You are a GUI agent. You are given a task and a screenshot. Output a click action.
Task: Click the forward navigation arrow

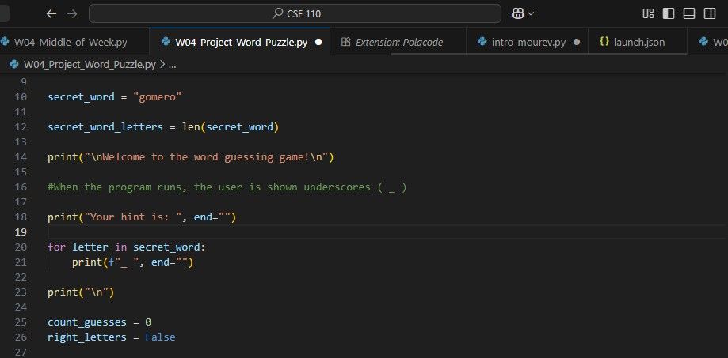click(x=72, y=13)
